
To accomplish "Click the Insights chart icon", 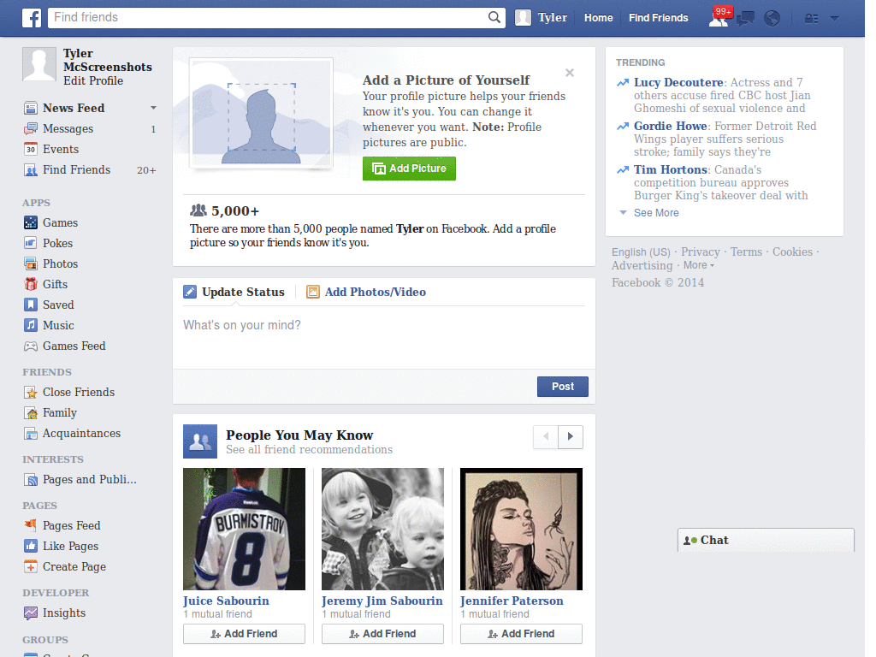I will (x=31, y=613).
